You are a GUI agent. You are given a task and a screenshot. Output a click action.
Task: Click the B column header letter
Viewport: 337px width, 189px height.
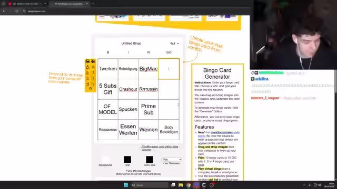[108, 52]
